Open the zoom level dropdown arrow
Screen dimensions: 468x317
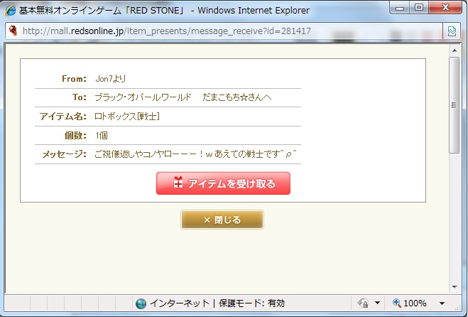pyautogui.click(x=442, y=303)
